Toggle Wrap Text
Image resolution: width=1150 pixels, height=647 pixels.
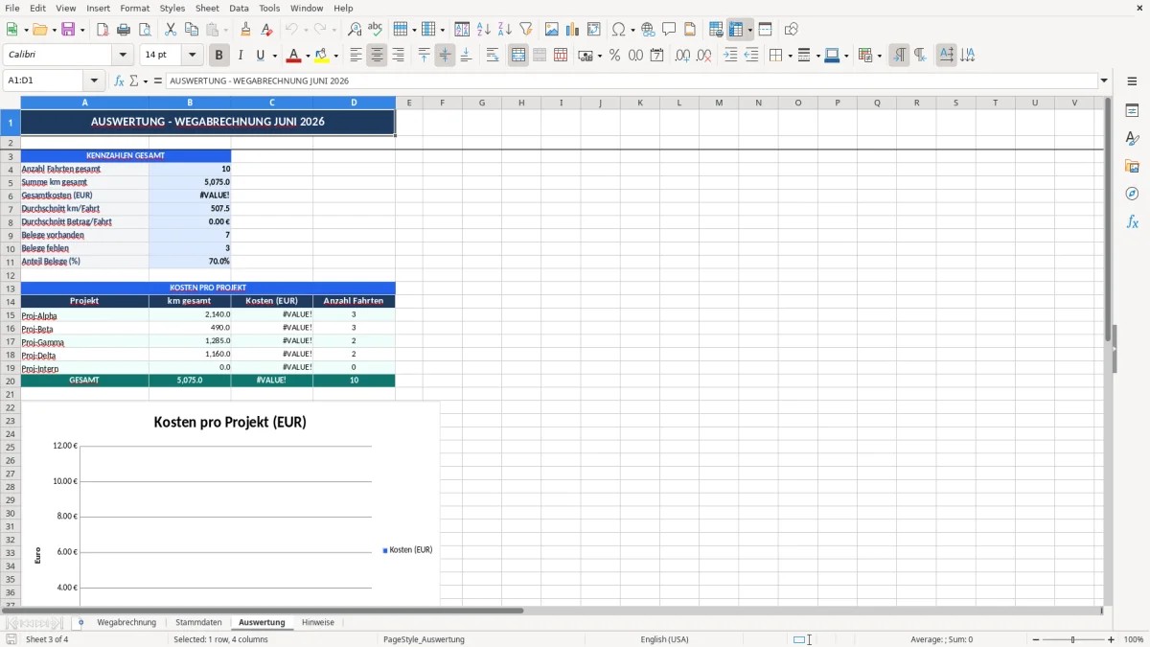(x=493, y=56)
